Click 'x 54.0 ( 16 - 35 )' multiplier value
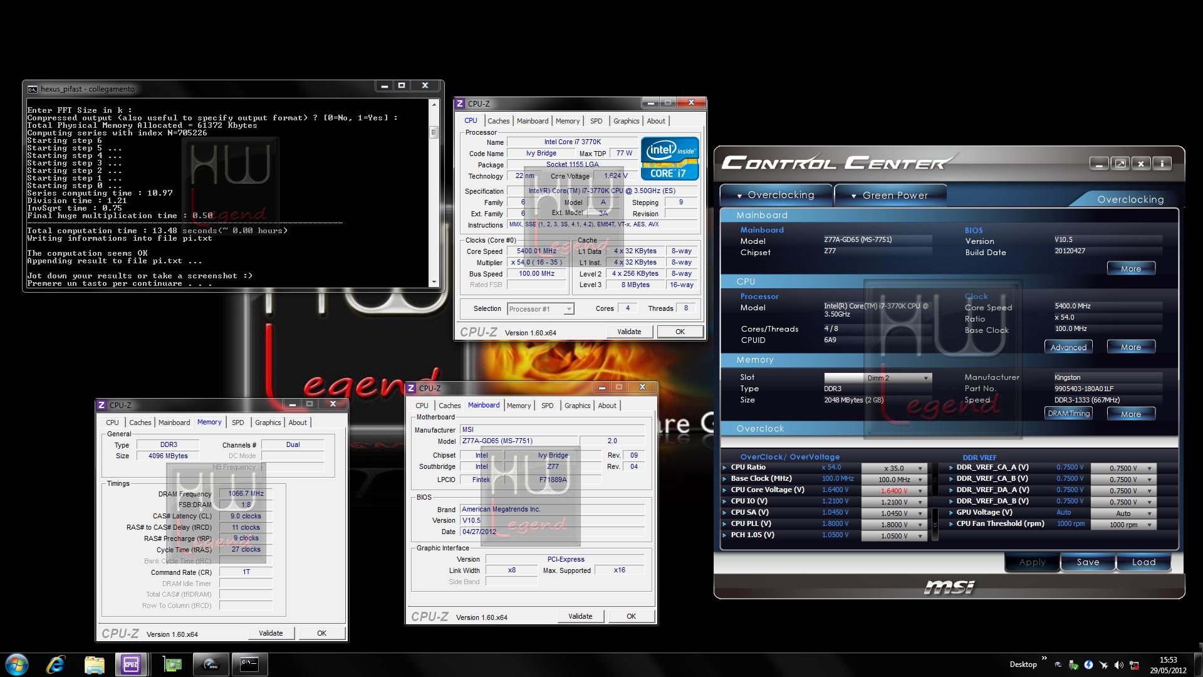The height and width of the screenshot is (677, 1203). [536, 263]
